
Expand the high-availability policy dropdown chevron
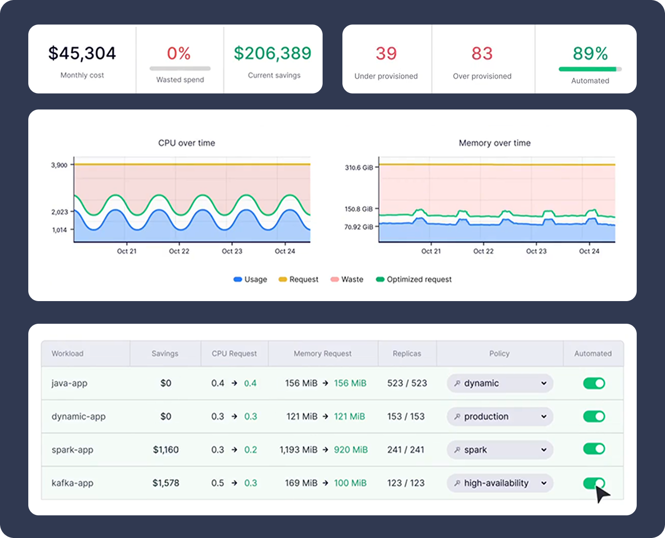click(x=544, y=483)
